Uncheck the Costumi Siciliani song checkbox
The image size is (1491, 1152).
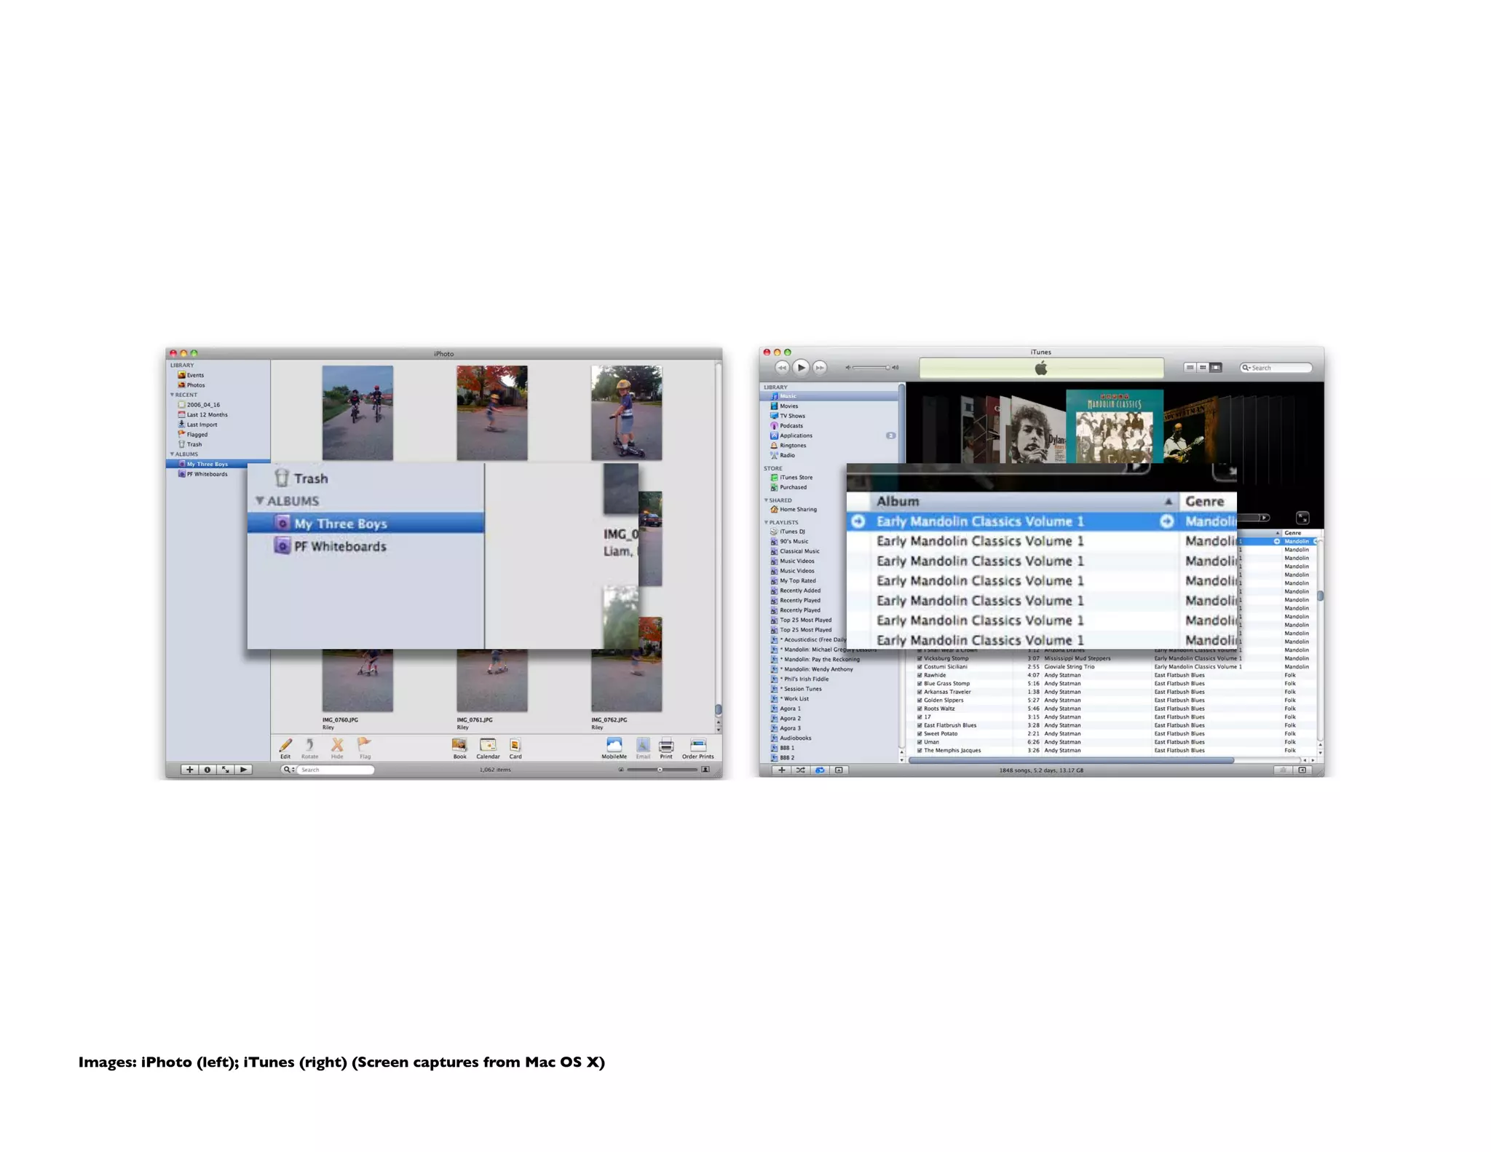(919, 666)
